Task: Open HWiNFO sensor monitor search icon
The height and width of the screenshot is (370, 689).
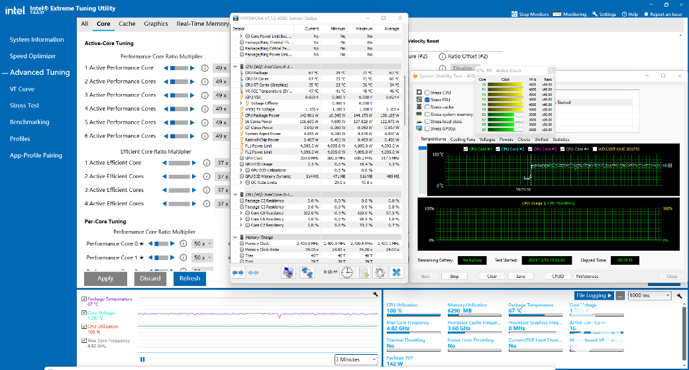Action: pos(288,273)
